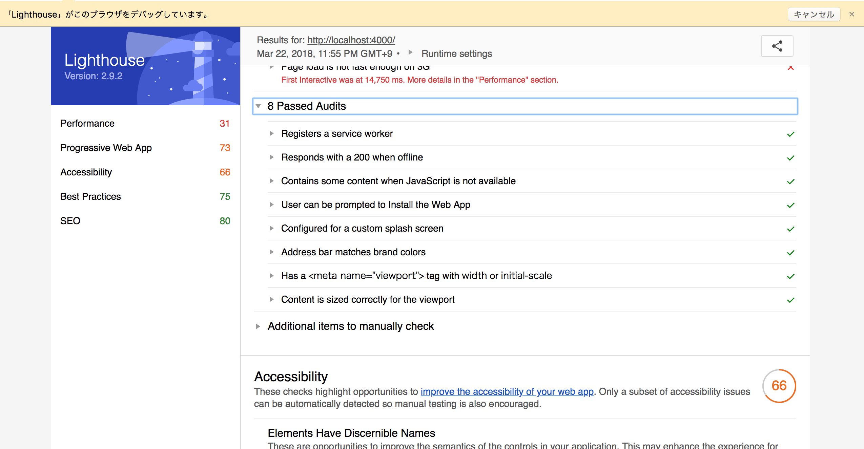Dismiss the debugging notification bar with the X

tap(851, 14)
